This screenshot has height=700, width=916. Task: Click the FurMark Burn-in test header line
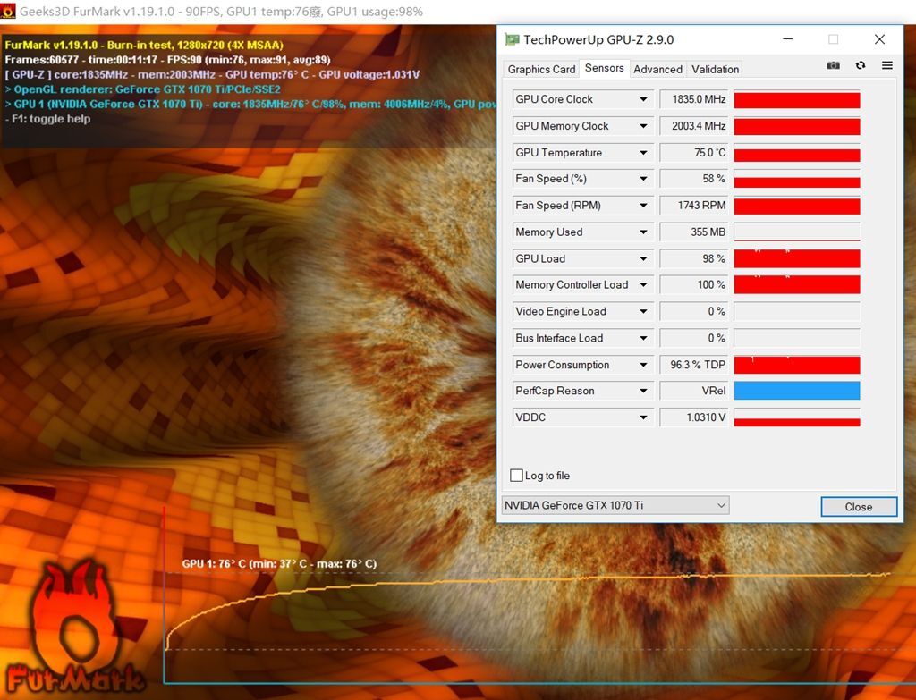click(144, 45)
